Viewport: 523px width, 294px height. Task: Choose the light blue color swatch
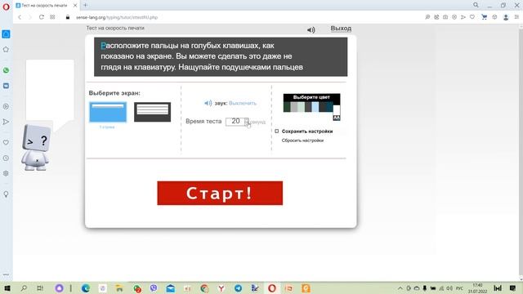click(315, 107)
